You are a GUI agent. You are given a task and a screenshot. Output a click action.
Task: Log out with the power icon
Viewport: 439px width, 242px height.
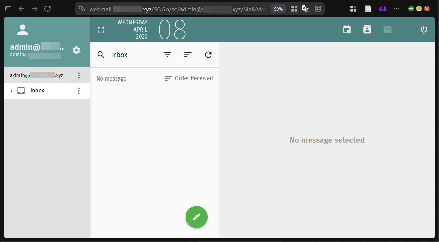[x=424, y=30]
